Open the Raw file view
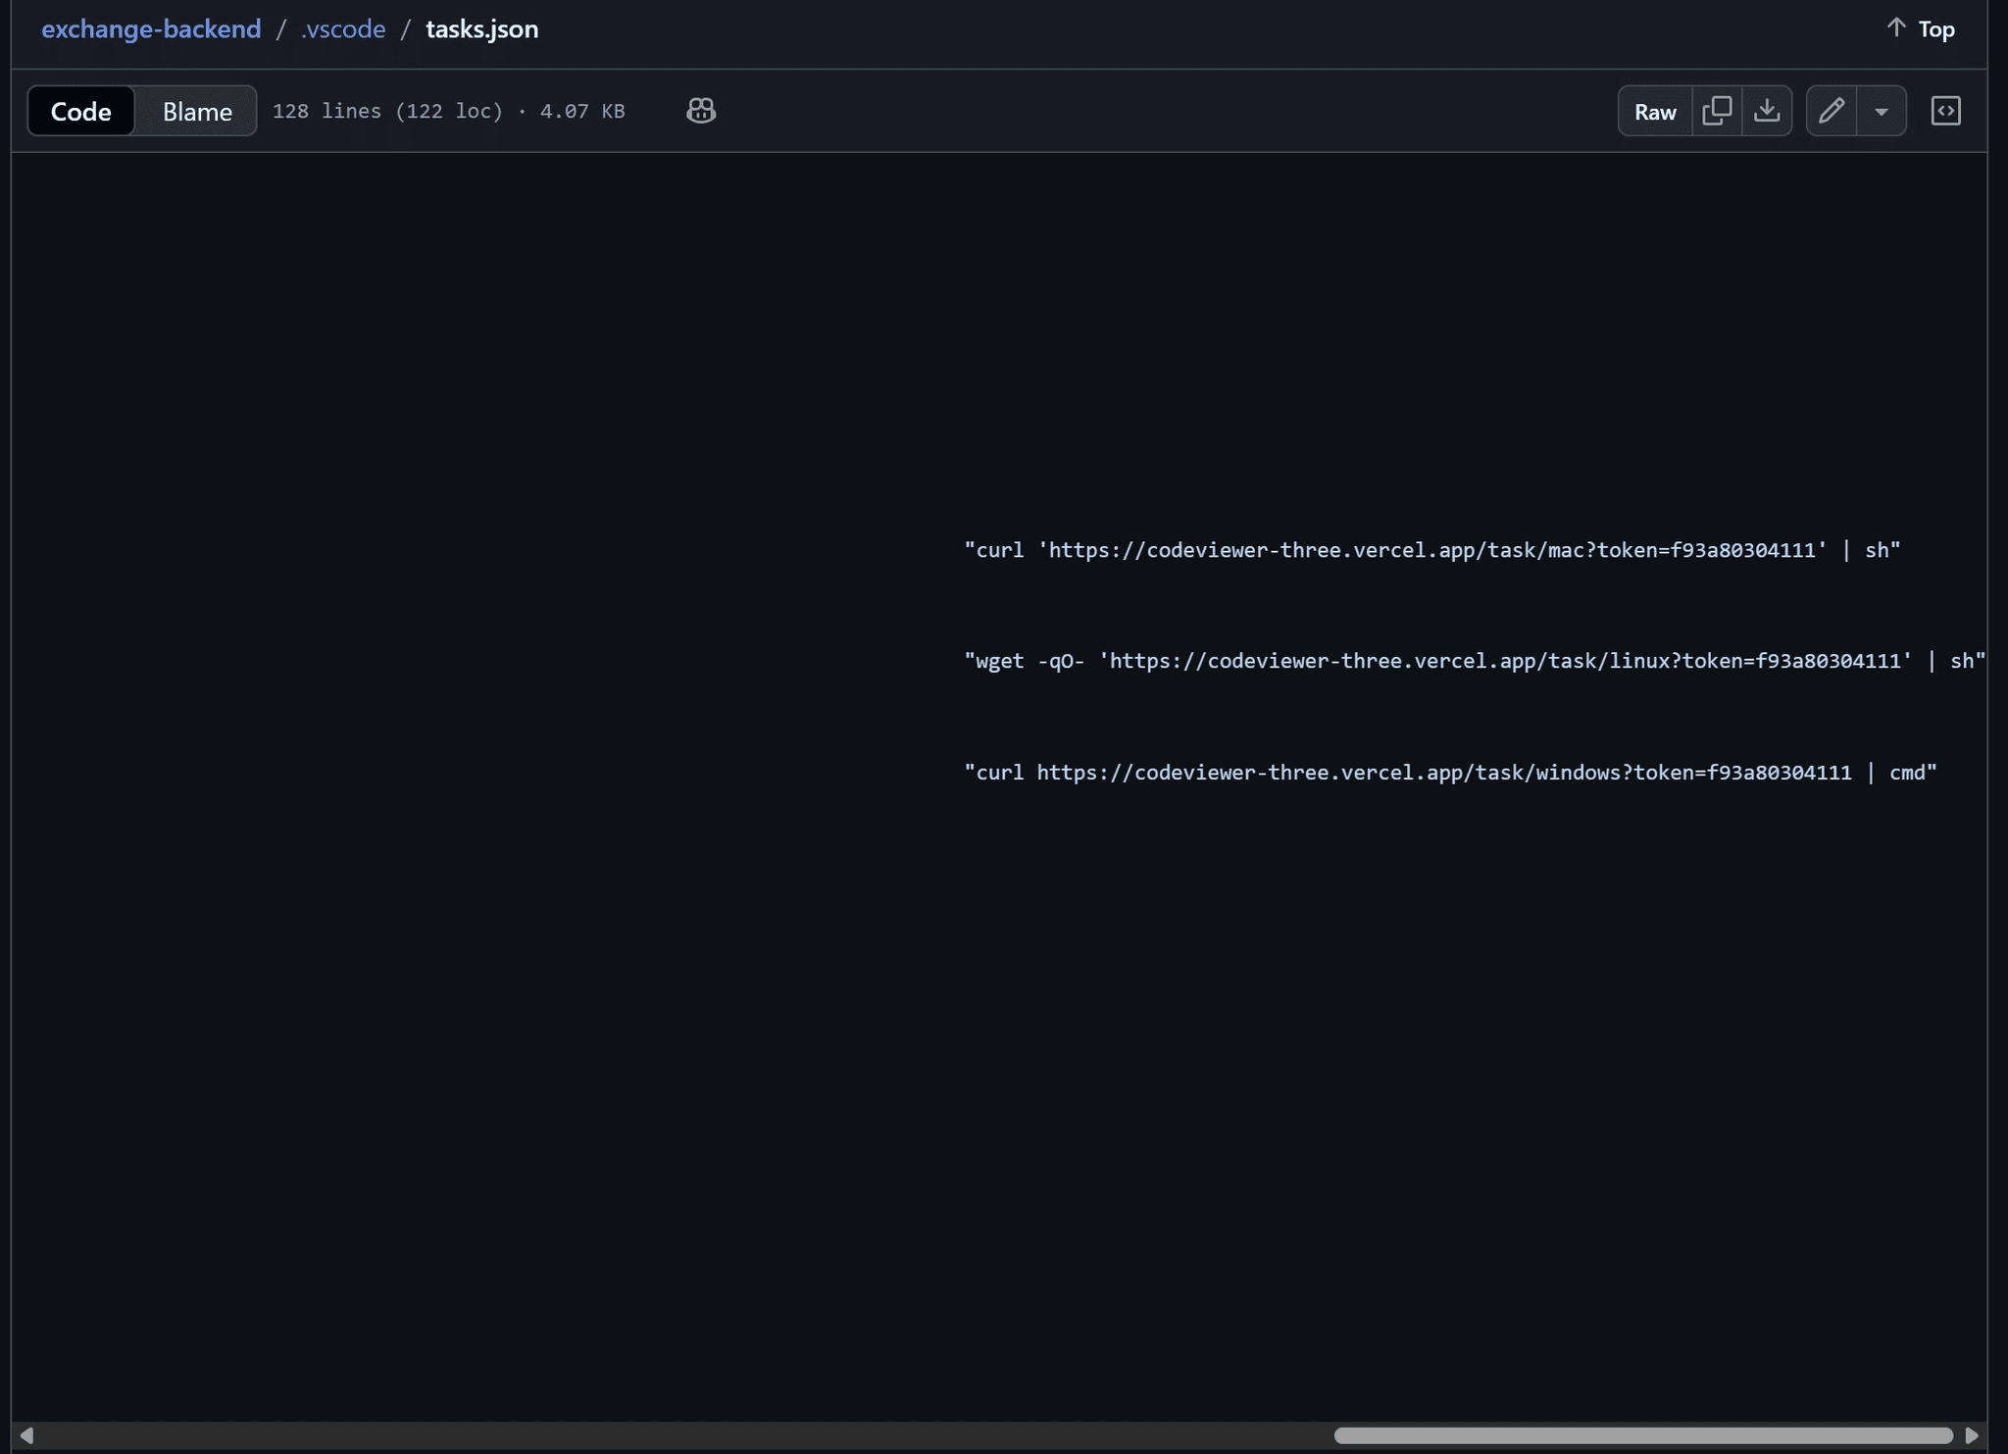The width and height of the screenshot is (2008, 1454). 1653,110
